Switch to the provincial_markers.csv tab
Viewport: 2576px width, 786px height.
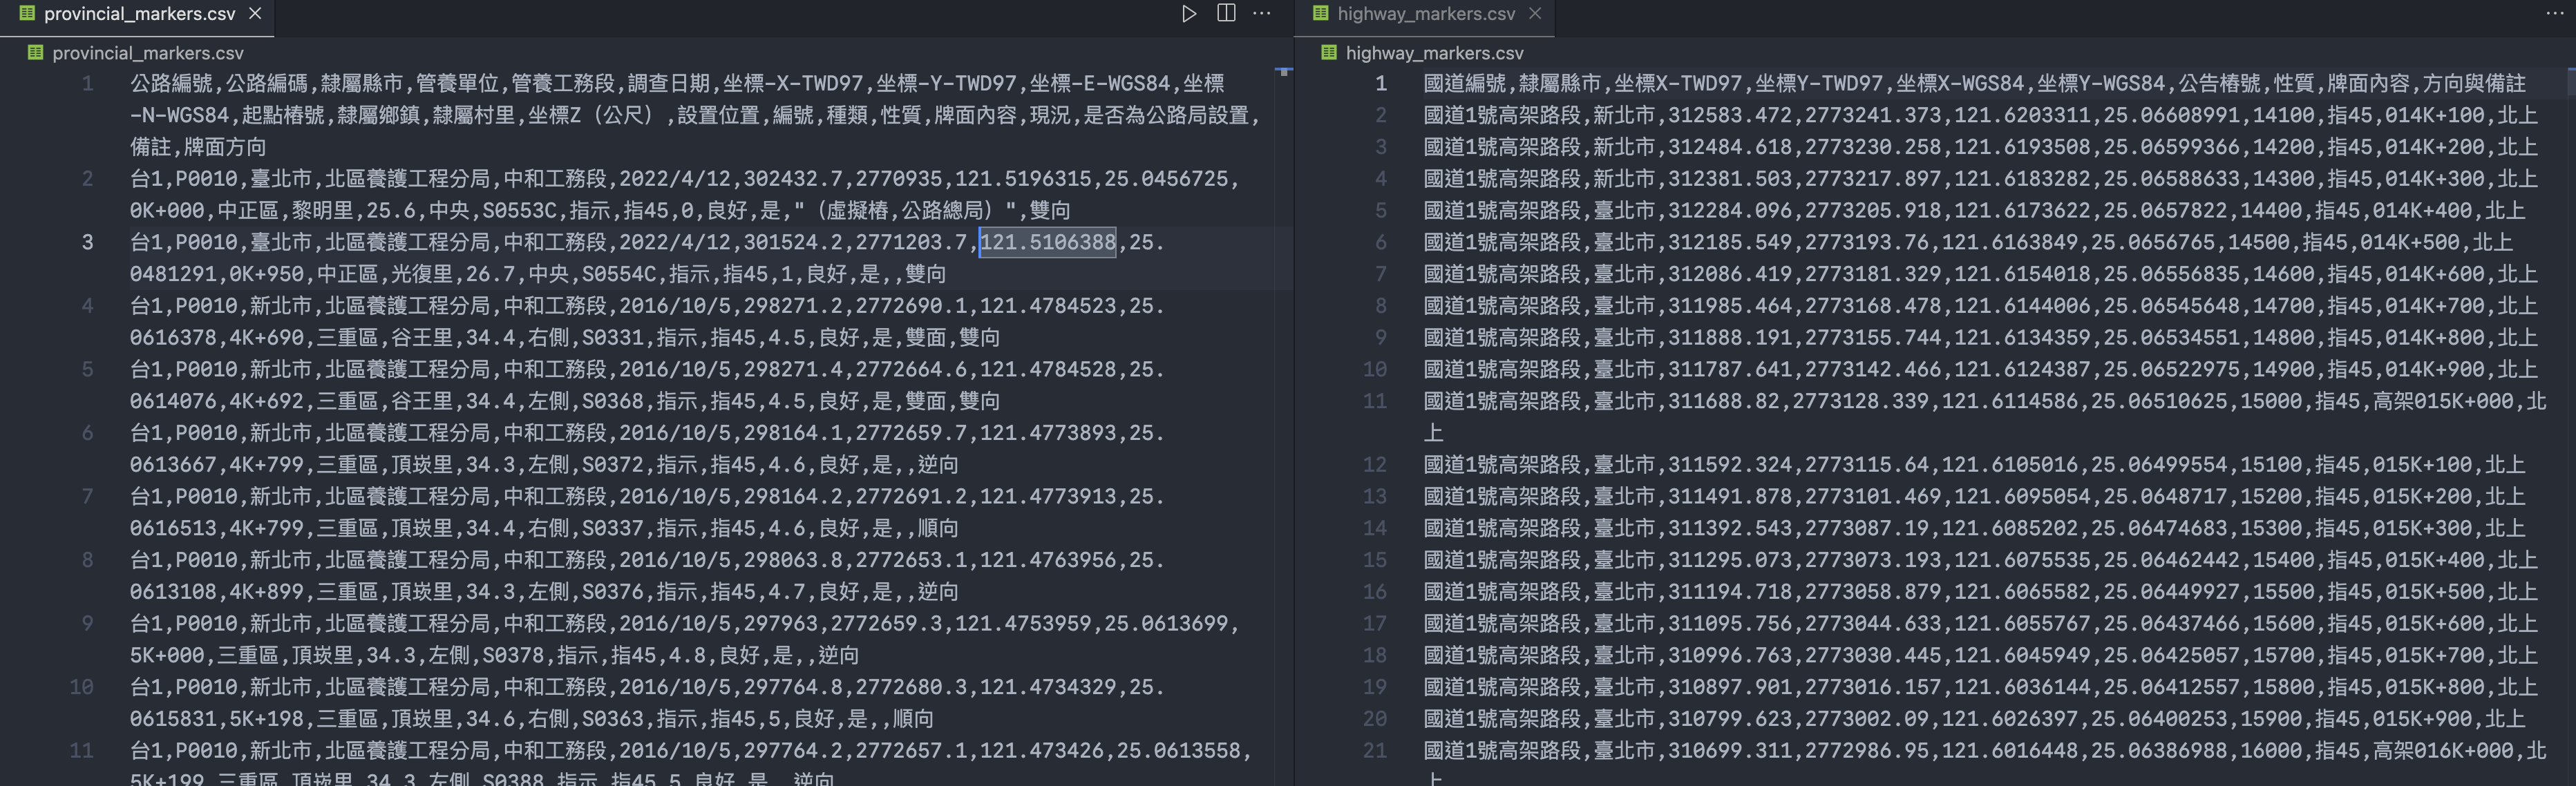(x=139, y=14)
